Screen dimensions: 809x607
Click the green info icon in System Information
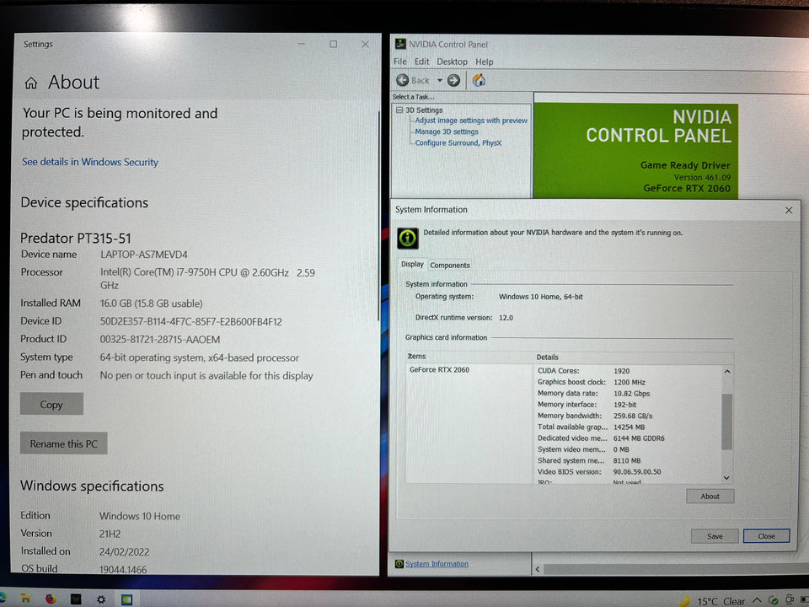pyautogui.click(x=408, y=238)
